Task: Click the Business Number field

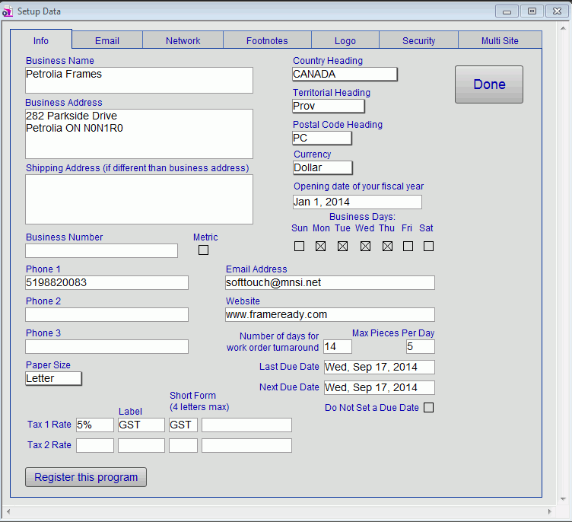Action: tap(101, 250)
